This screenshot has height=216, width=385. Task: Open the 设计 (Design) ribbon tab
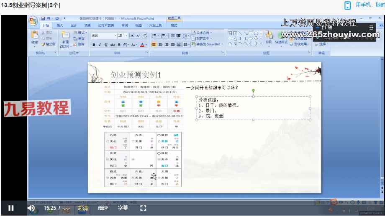(74, 25)
